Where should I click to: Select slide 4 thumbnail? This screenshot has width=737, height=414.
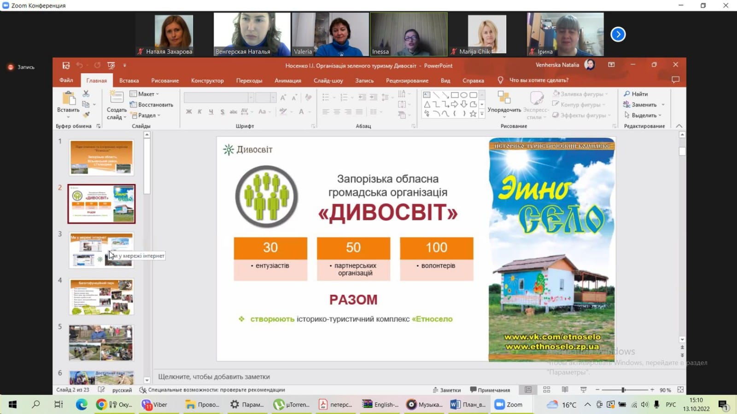tap(101, 297)
